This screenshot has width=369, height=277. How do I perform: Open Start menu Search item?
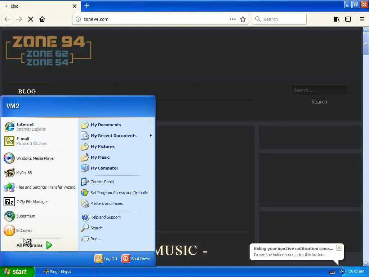(x=92, y=228)
